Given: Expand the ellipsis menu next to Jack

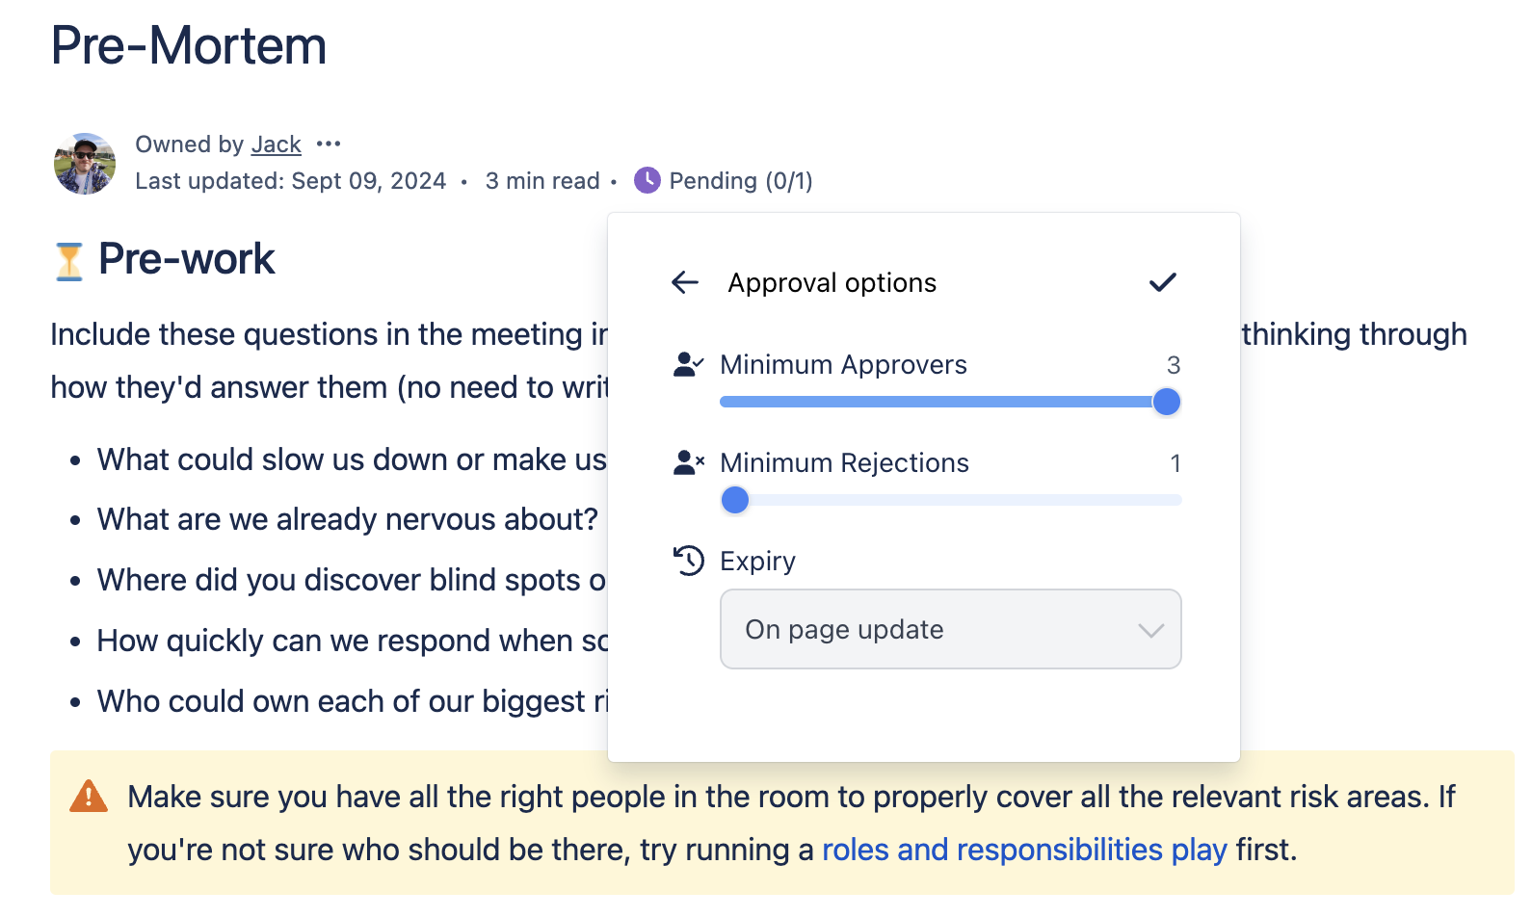Looking at the screenshot, I should click(x=329, y=143).
